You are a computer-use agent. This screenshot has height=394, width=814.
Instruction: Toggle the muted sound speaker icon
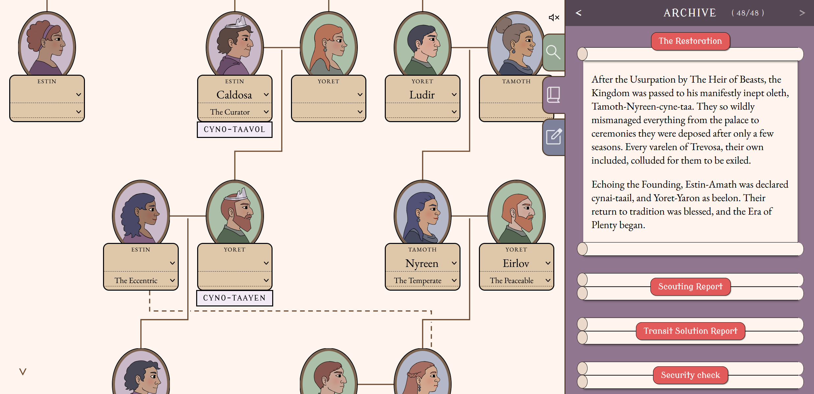pyautogui.click(x=554, y=17)
